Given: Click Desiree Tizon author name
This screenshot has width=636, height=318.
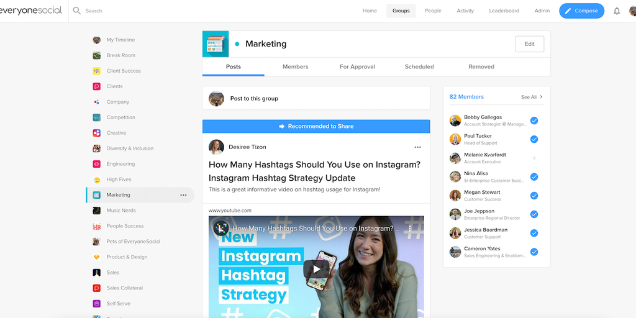Looking at the screenshot, I should (x=247, y=147).
